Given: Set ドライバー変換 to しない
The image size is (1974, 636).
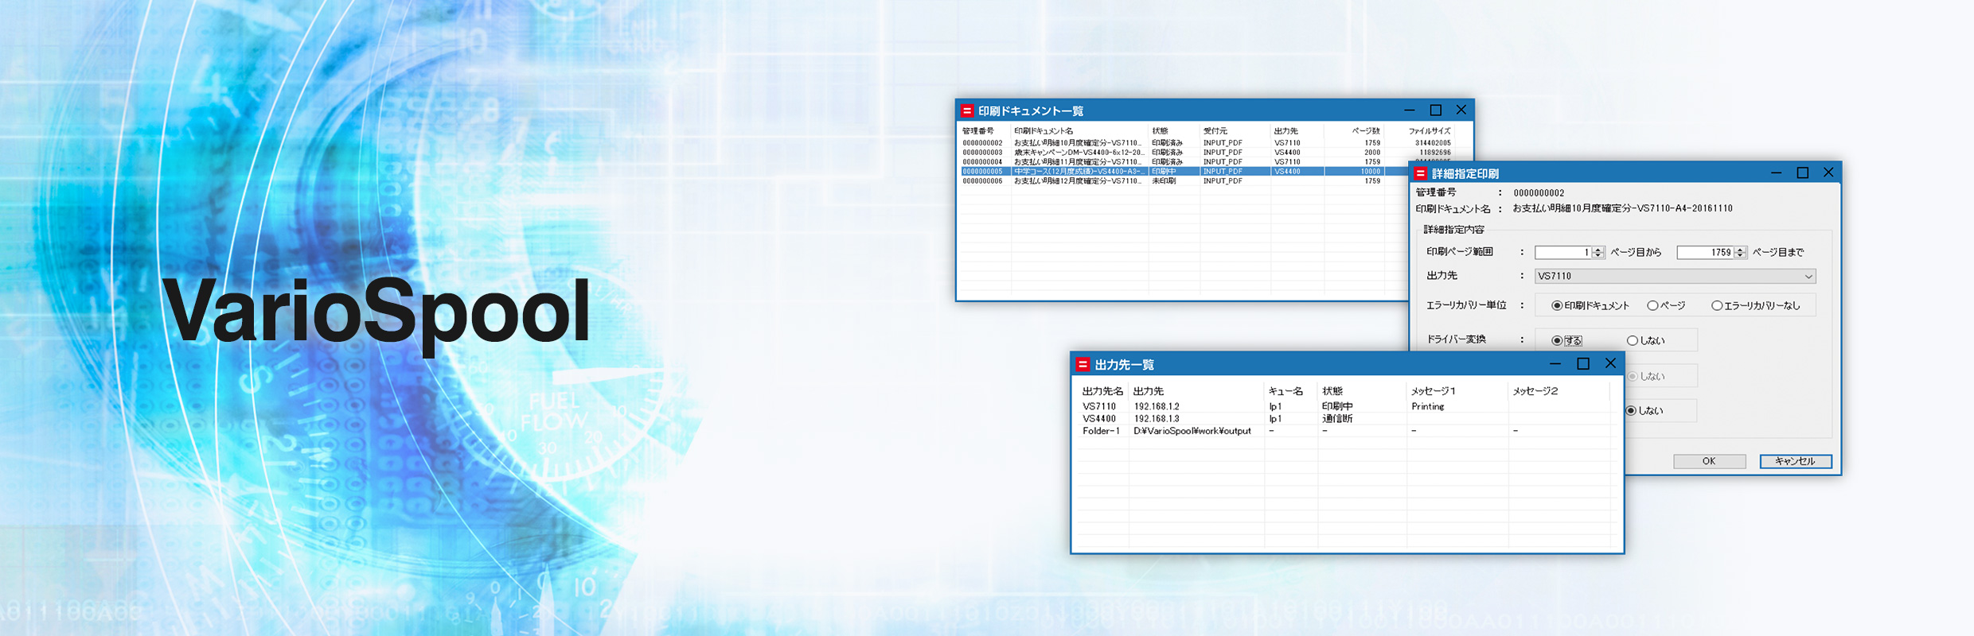Looking at the screenshot, I should [x=1633, y=340].
